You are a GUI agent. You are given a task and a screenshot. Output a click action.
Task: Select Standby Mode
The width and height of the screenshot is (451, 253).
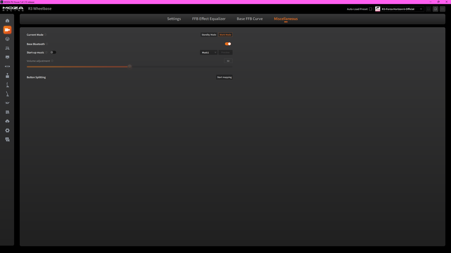pos(209,35)
